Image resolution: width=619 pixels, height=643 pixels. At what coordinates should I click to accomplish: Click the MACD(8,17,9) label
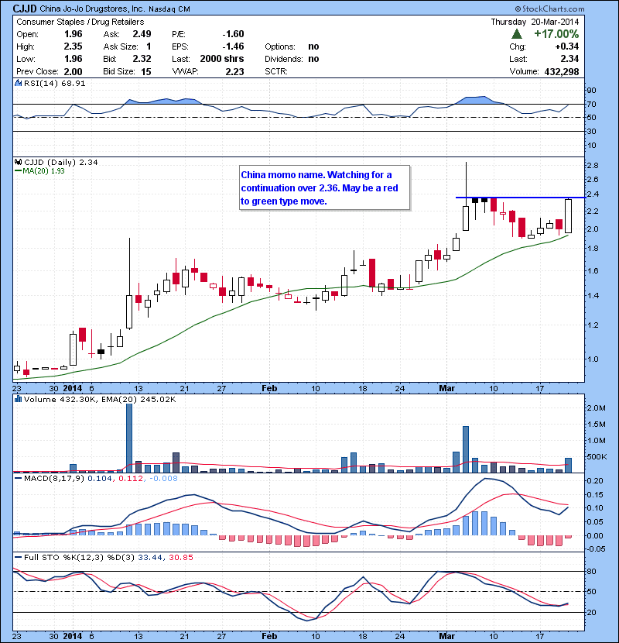click(x=54, y=478)
